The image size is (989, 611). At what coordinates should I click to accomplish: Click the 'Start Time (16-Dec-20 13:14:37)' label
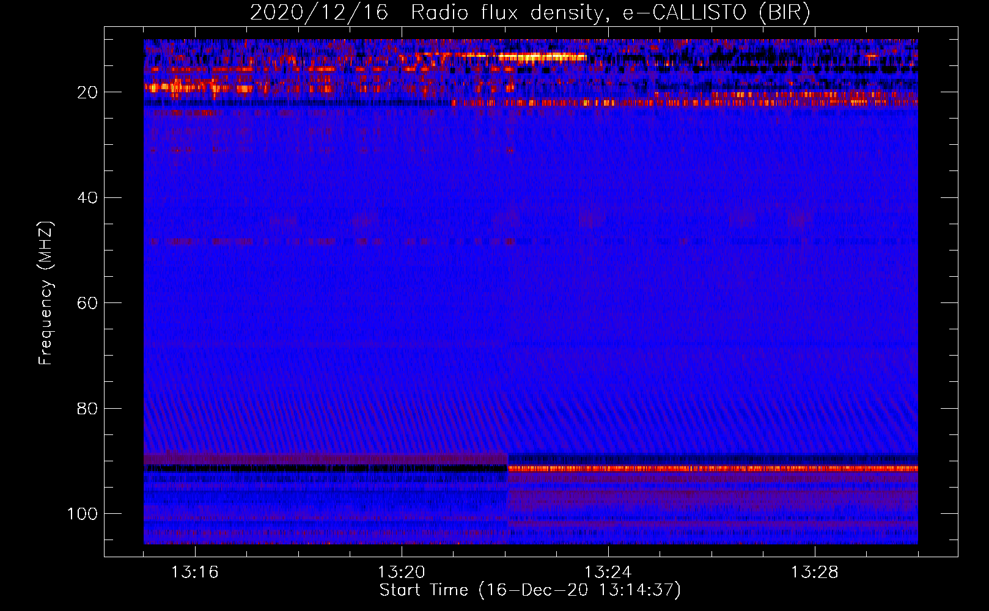click(x=530, y=590)
